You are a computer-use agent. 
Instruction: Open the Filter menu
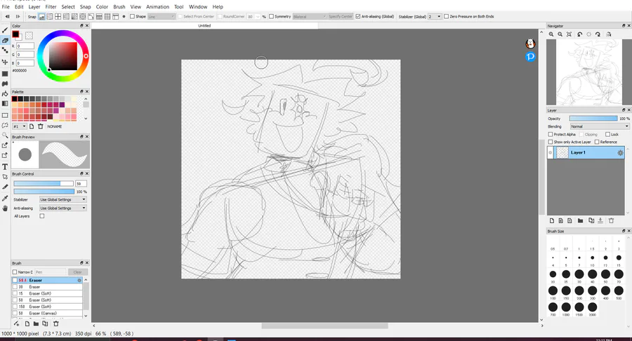(x=51, y=7)
